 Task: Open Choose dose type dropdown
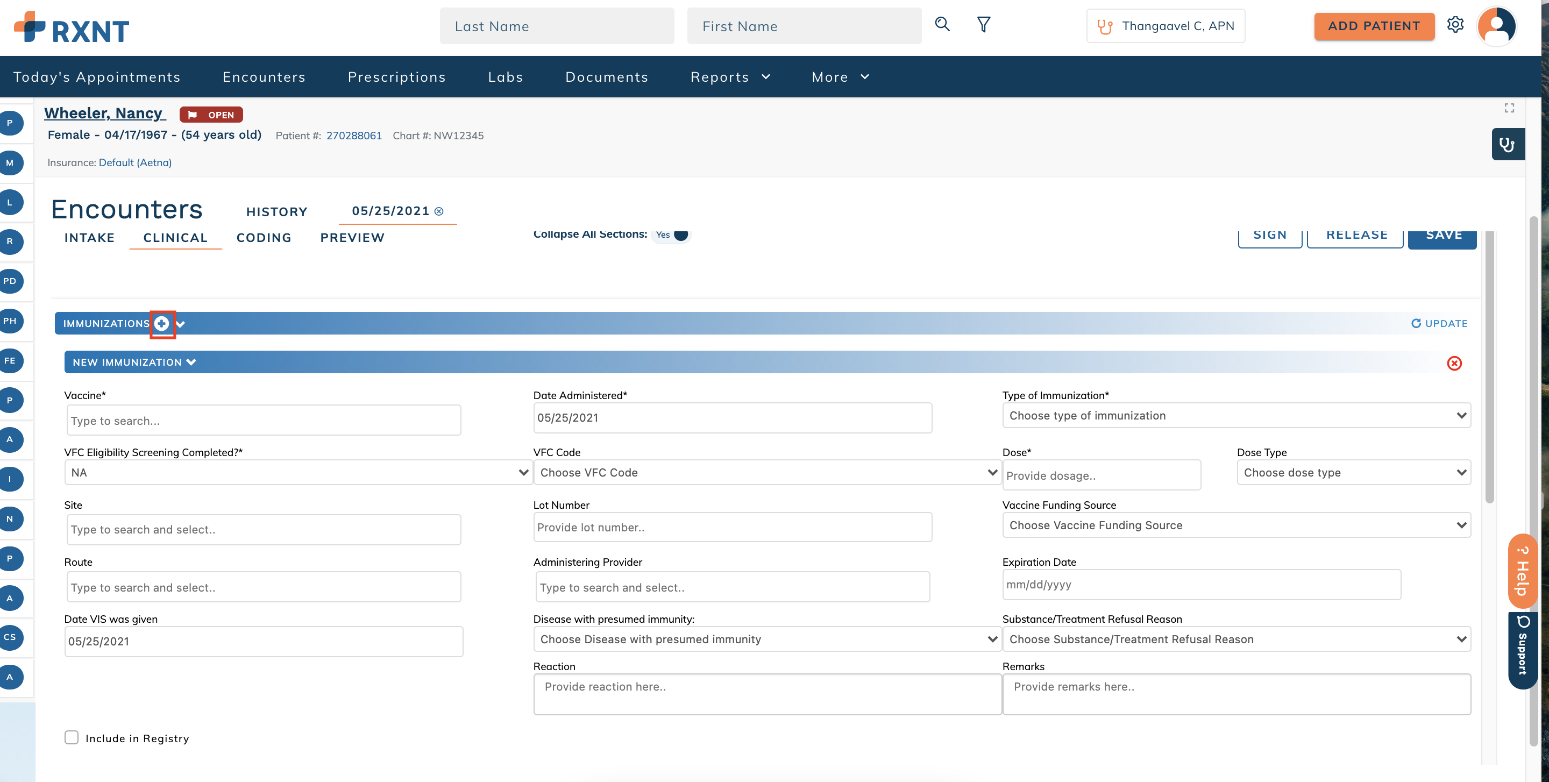pos(1354,472)
